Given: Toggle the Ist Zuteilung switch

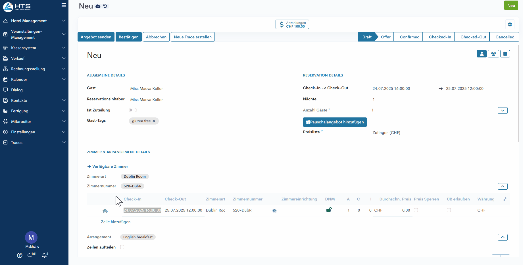Looking at the screenshot, I should [x=133, y=110].
